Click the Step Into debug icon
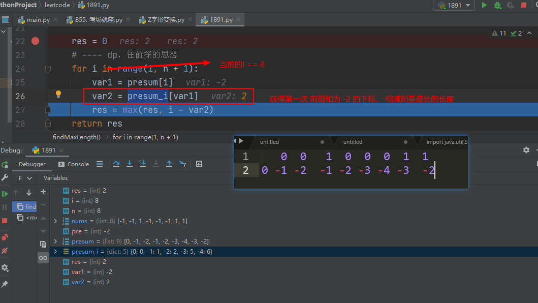This screenshot has width=538, height=303. pos(129,164)
